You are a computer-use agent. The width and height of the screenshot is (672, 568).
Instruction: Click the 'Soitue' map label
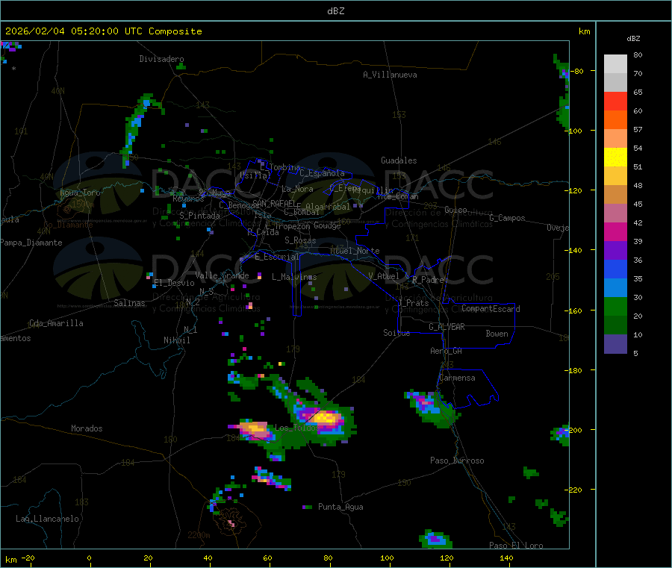[x=396, y=333]
